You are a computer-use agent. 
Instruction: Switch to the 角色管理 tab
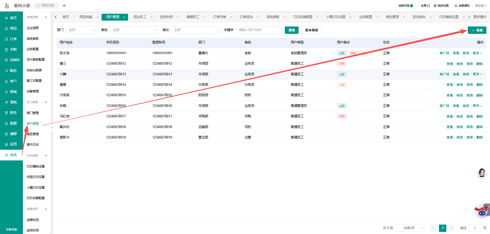point(392,17)
